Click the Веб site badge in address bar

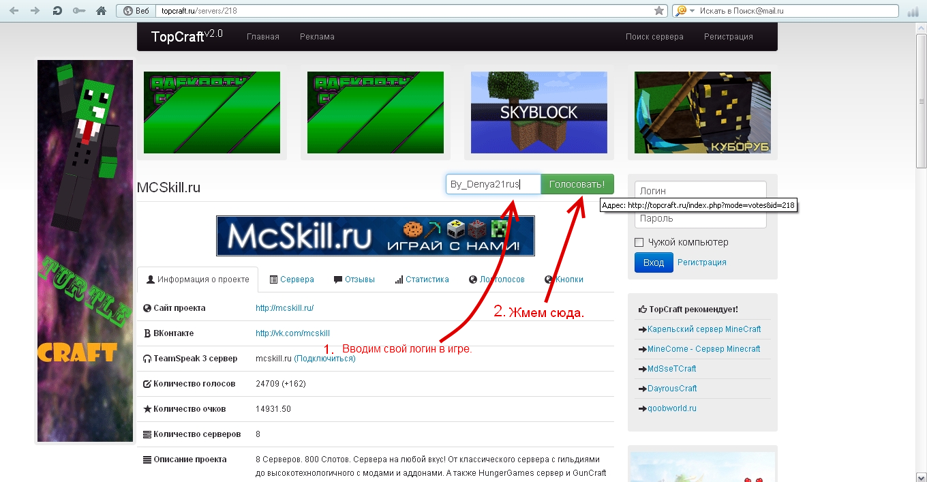tap(135, 11)
